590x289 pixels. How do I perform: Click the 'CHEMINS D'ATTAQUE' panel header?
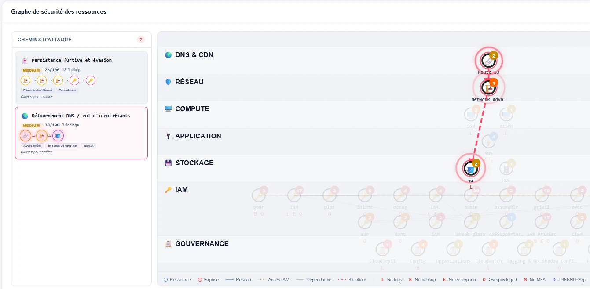(44, 40)
